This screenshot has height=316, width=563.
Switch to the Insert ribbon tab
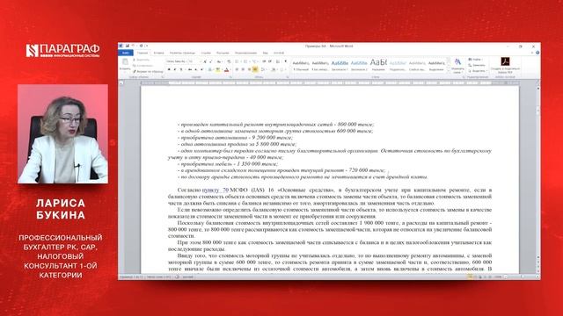click(158, 53)
